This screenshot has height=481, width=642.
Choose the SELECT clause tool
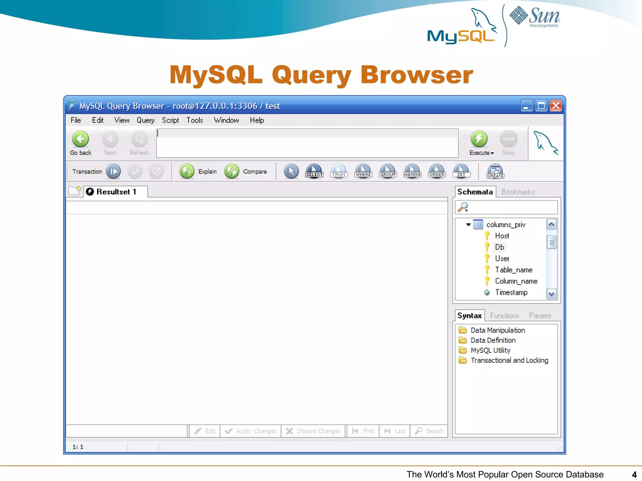(314, 171)
